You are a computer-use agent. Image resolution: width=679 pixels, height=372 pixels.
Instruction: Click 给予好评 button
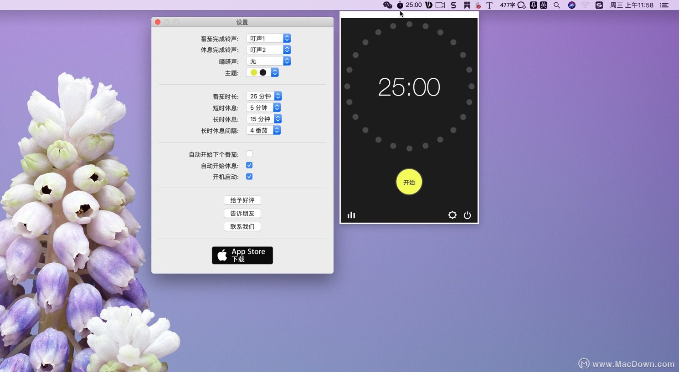click(242, 200)
